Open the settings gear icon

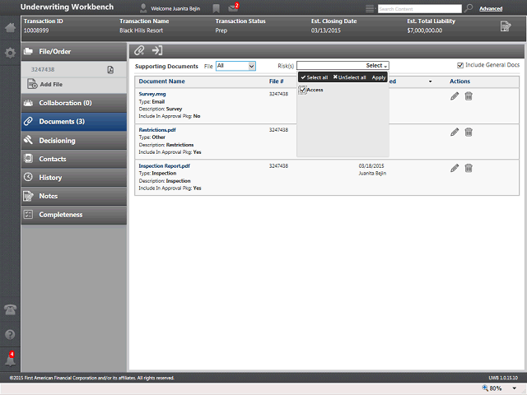(10, 53)
